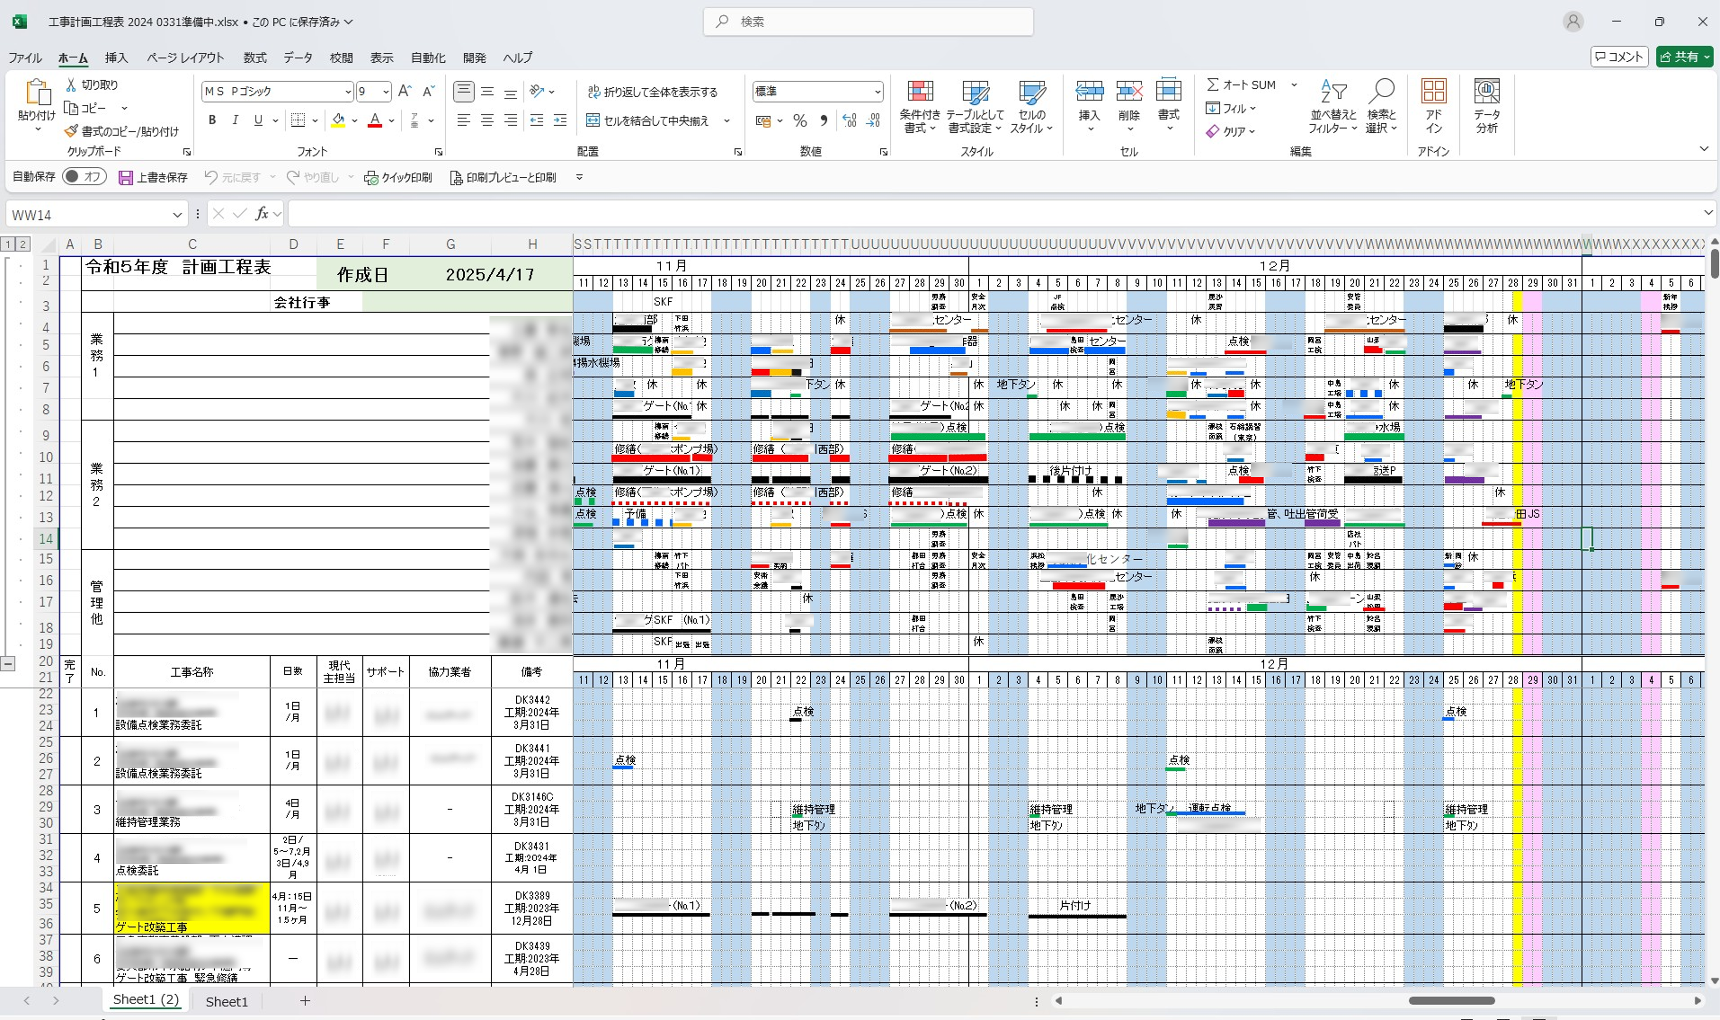Apply the red font color
The height and width of the screenshot is (1020, 1720).
pyautogui.click(x=375, y=120)
